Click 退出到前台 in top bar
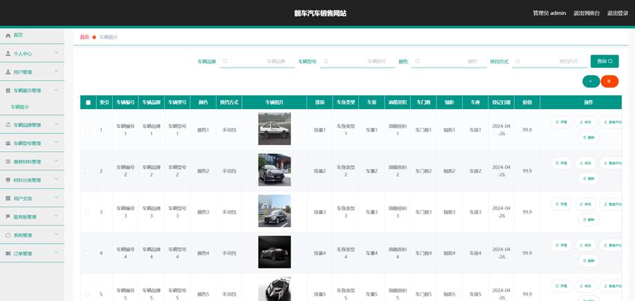 (587, 13)
